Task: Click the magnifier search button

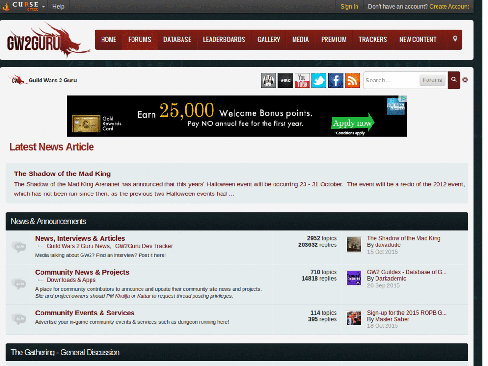Action: pyautogui.click(x=454, y=80)
